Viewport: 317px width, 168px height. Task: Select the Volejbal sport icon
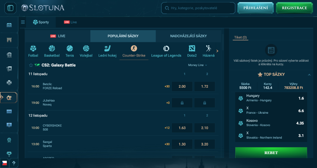(x=86, y=51)
